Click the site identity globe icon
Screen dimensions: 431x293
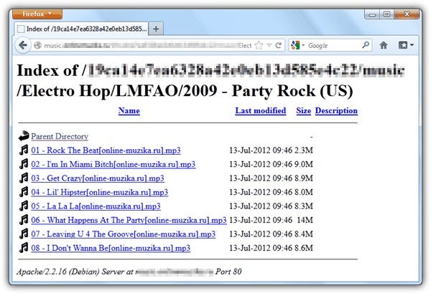pyautogui.click(x=37, y=45)
